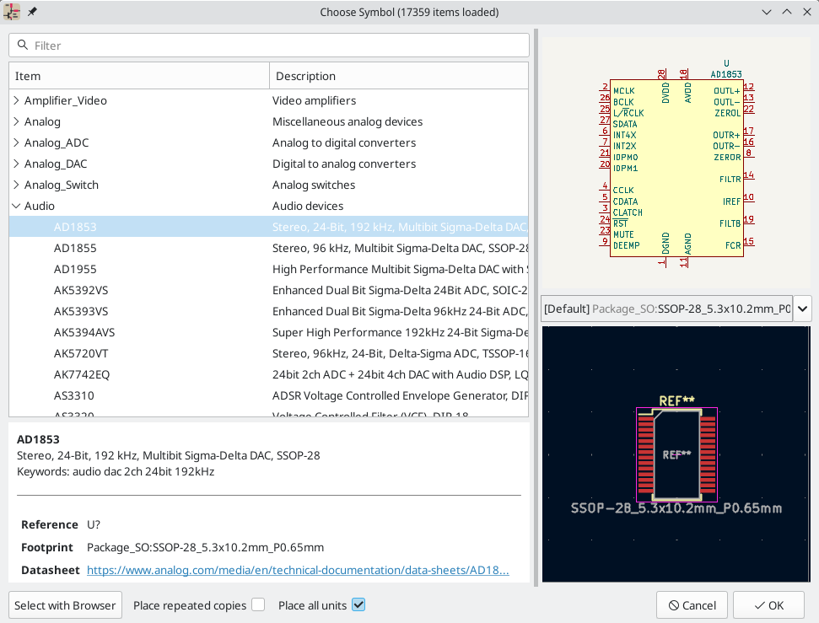Click the Description column header

pyautogui.click(x=398, y=76)
